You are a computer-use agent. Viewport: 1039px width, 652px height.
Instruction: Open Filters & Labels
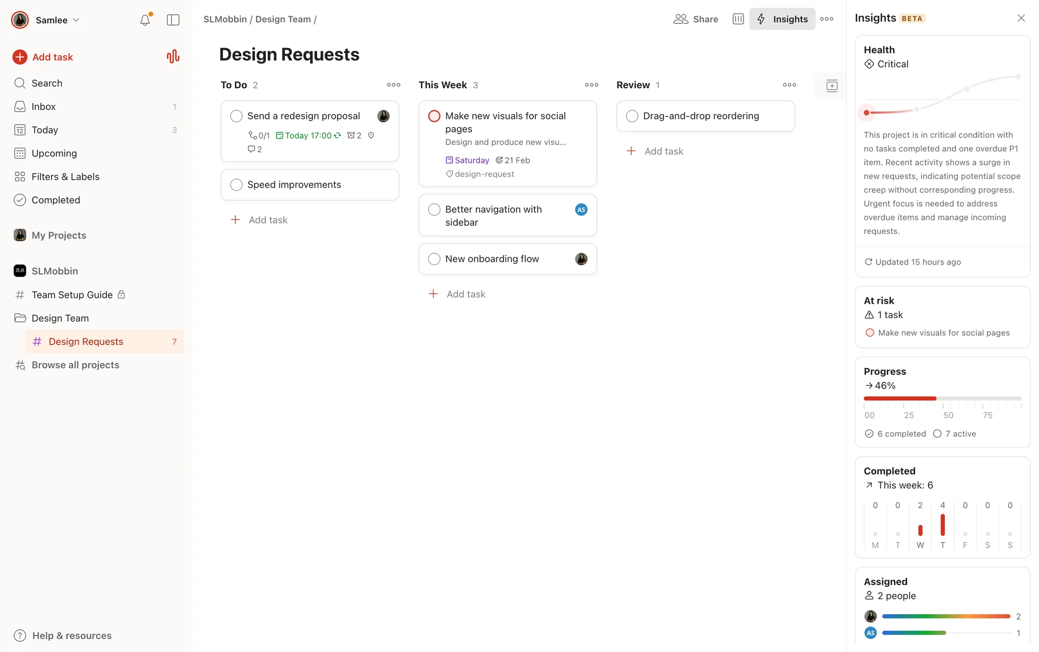(x=65, y=177)
